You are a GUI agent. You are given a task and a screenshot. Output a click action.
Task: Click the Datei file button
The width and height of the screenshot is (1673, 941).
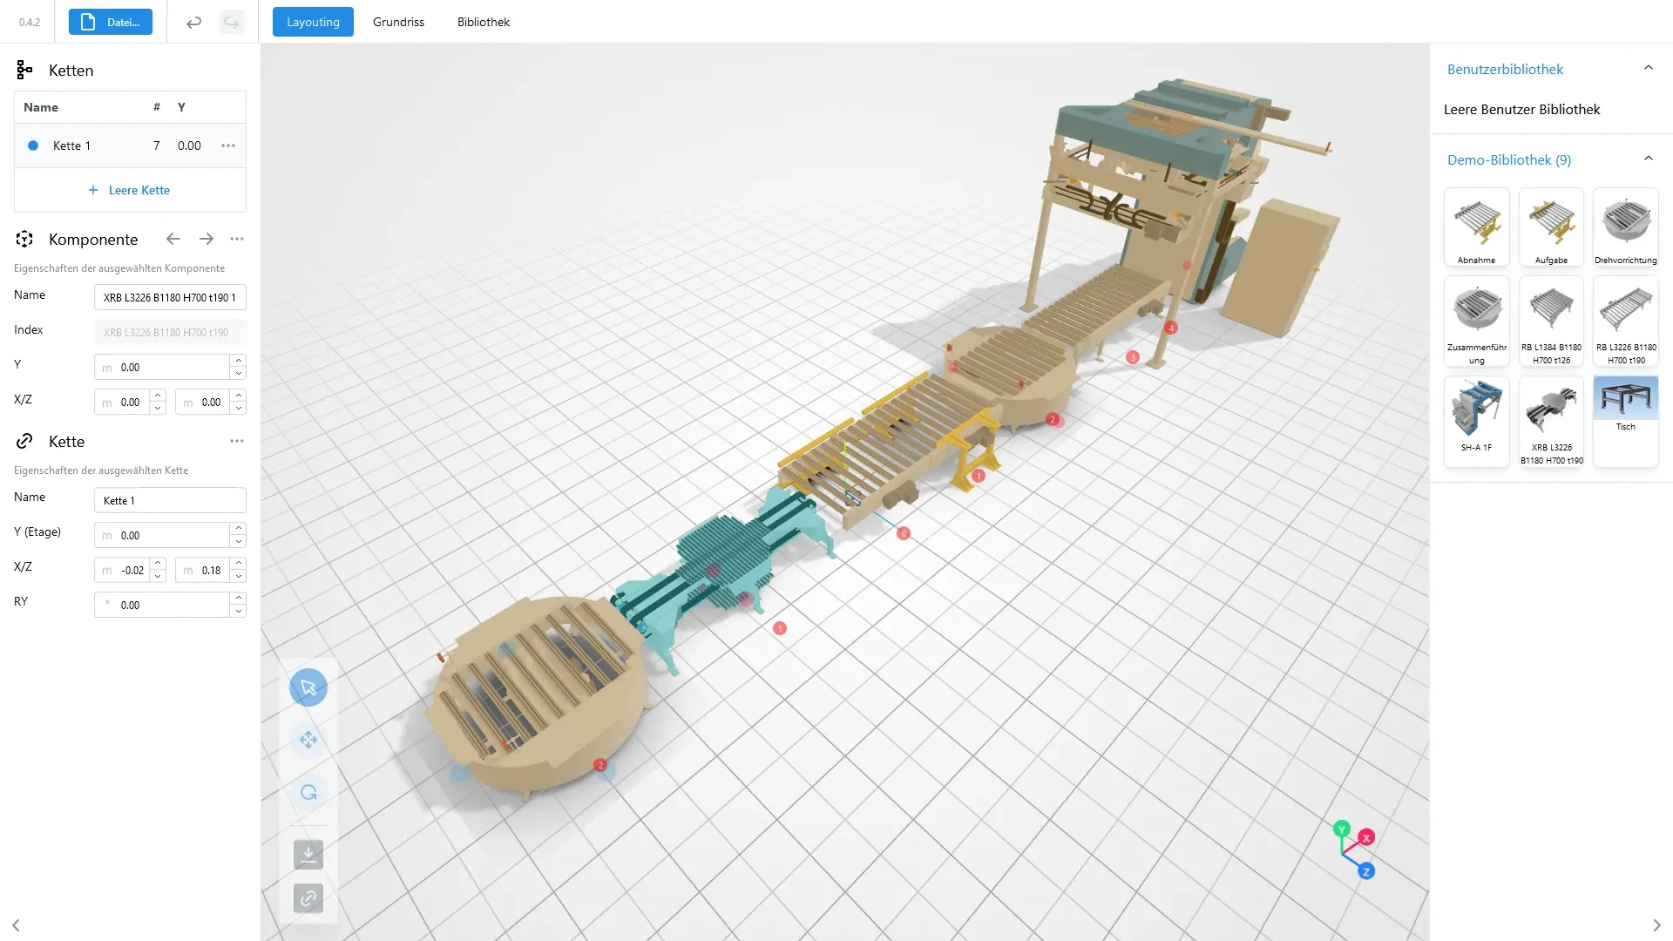[x=111, y=22]
